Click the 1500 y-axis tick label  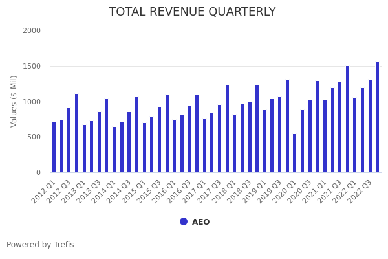coord(32,66)
